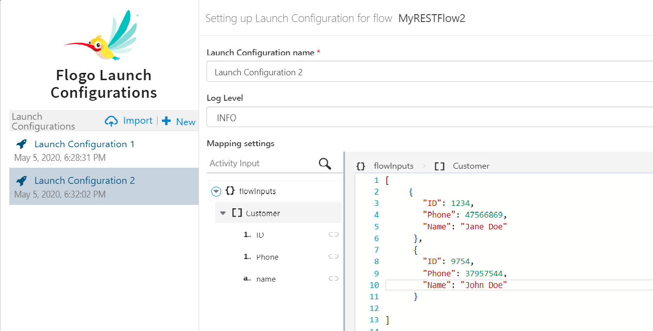Click the link icon on name row

coord(334,279)
